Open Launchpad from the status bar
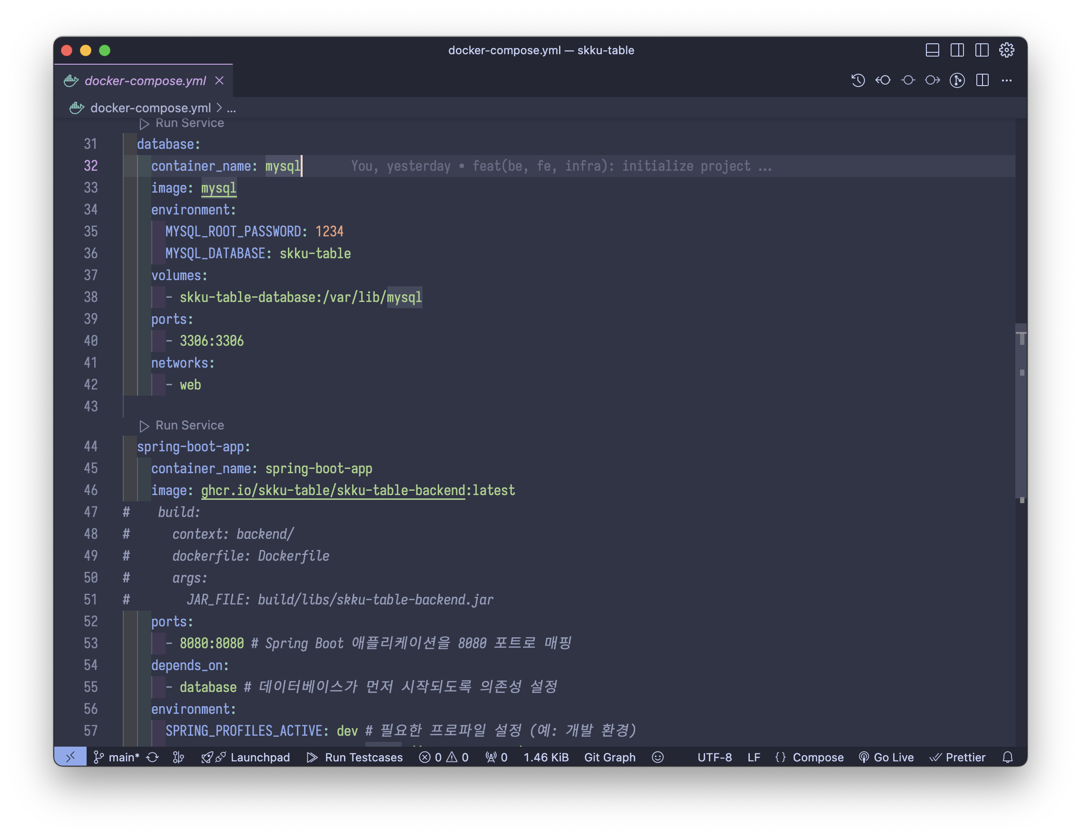The height and width of the screenshot is (837, 1081). 246,757
